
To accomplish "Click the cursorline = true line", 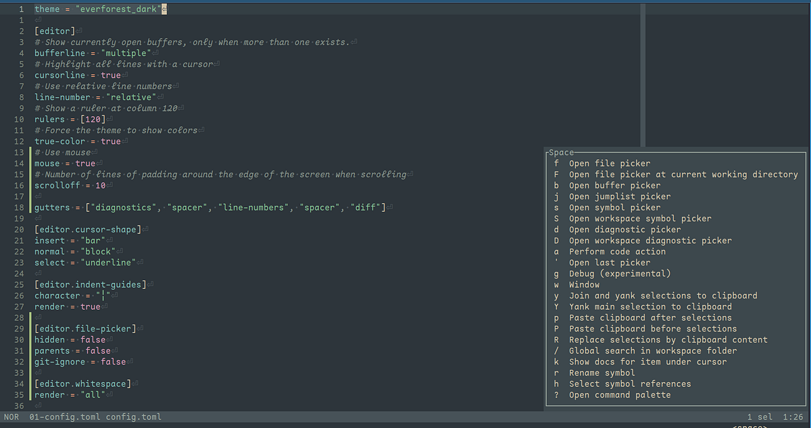I will pyautogui.click(x=78, y=76).
